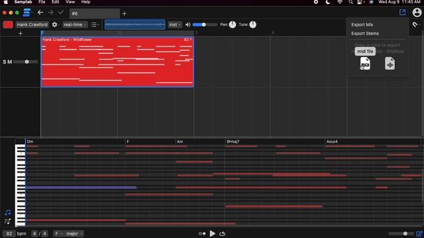This screenshot has width=424, height=238.
Task: Click the undo back arrow
Action: 40,13
